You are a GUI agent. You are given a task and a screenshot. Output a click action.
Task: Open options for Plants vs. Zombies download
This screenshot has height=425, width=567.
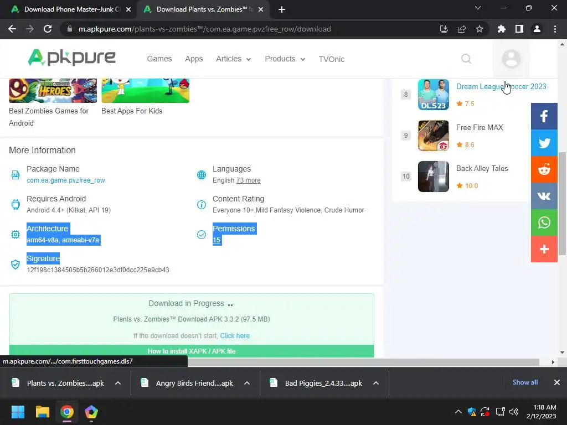pyautogui.click(x=118, y=383)
